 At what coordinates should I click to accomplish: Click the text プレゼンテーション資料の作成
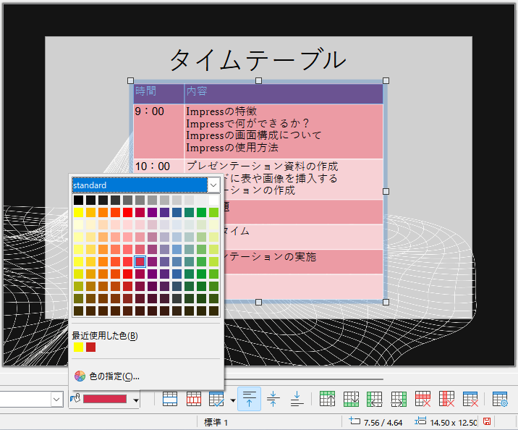(x=263, y=166)
